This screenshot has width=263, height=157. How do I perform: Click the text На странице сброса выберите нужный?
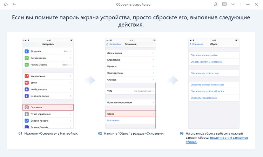pos(214,134)
